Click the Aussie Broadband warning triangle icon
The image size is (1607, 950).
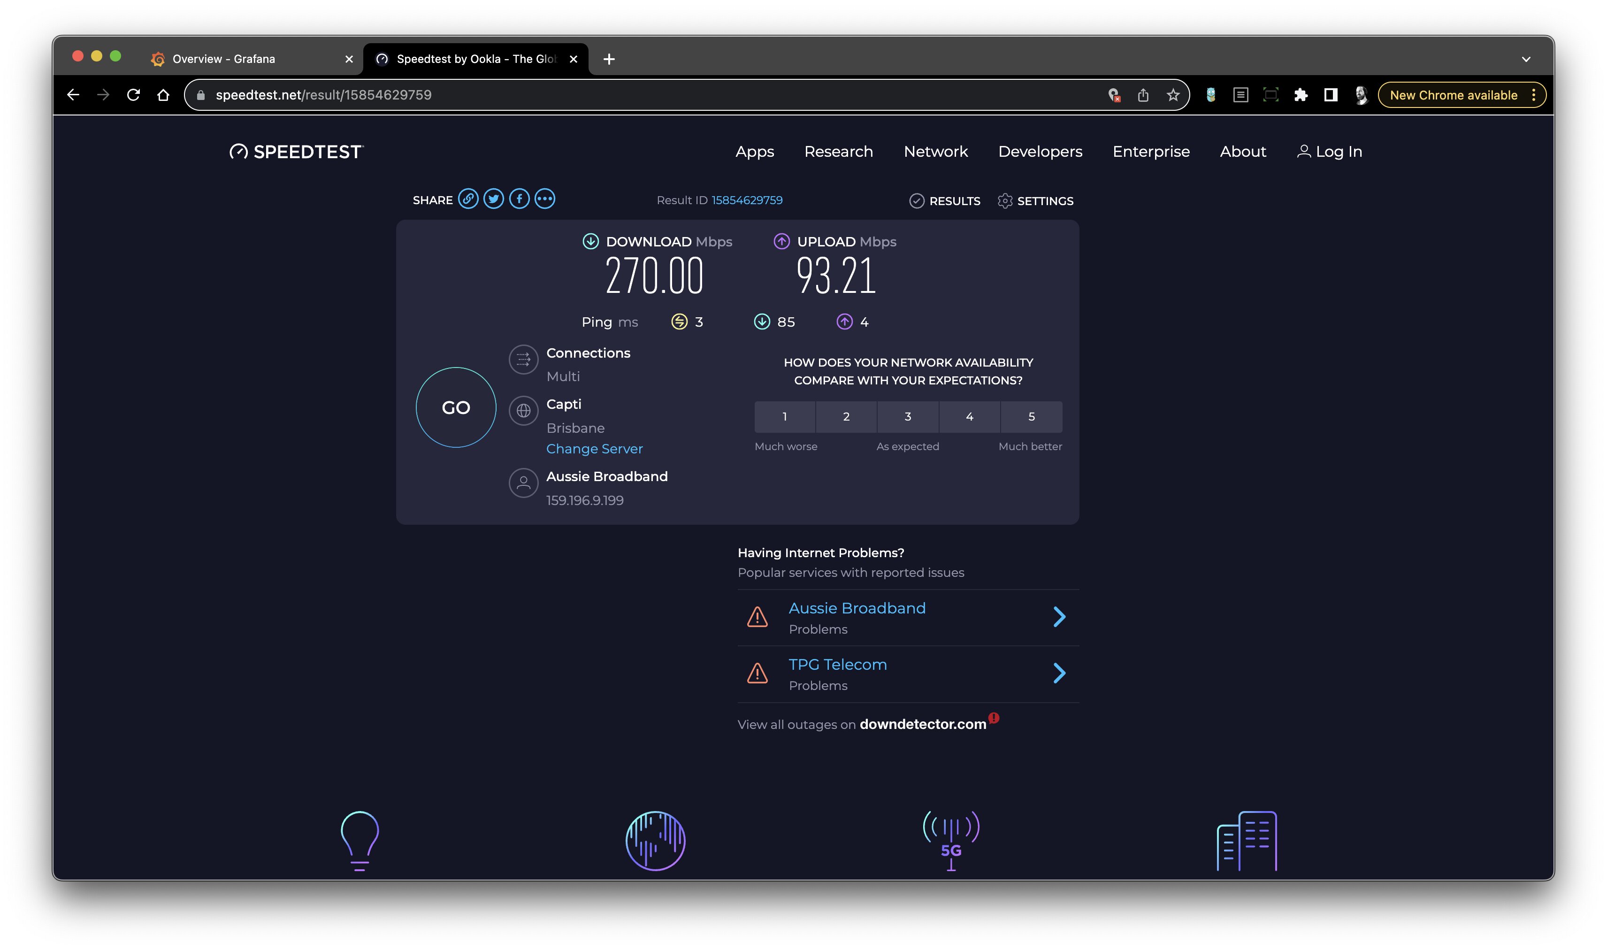coord(757,616)
